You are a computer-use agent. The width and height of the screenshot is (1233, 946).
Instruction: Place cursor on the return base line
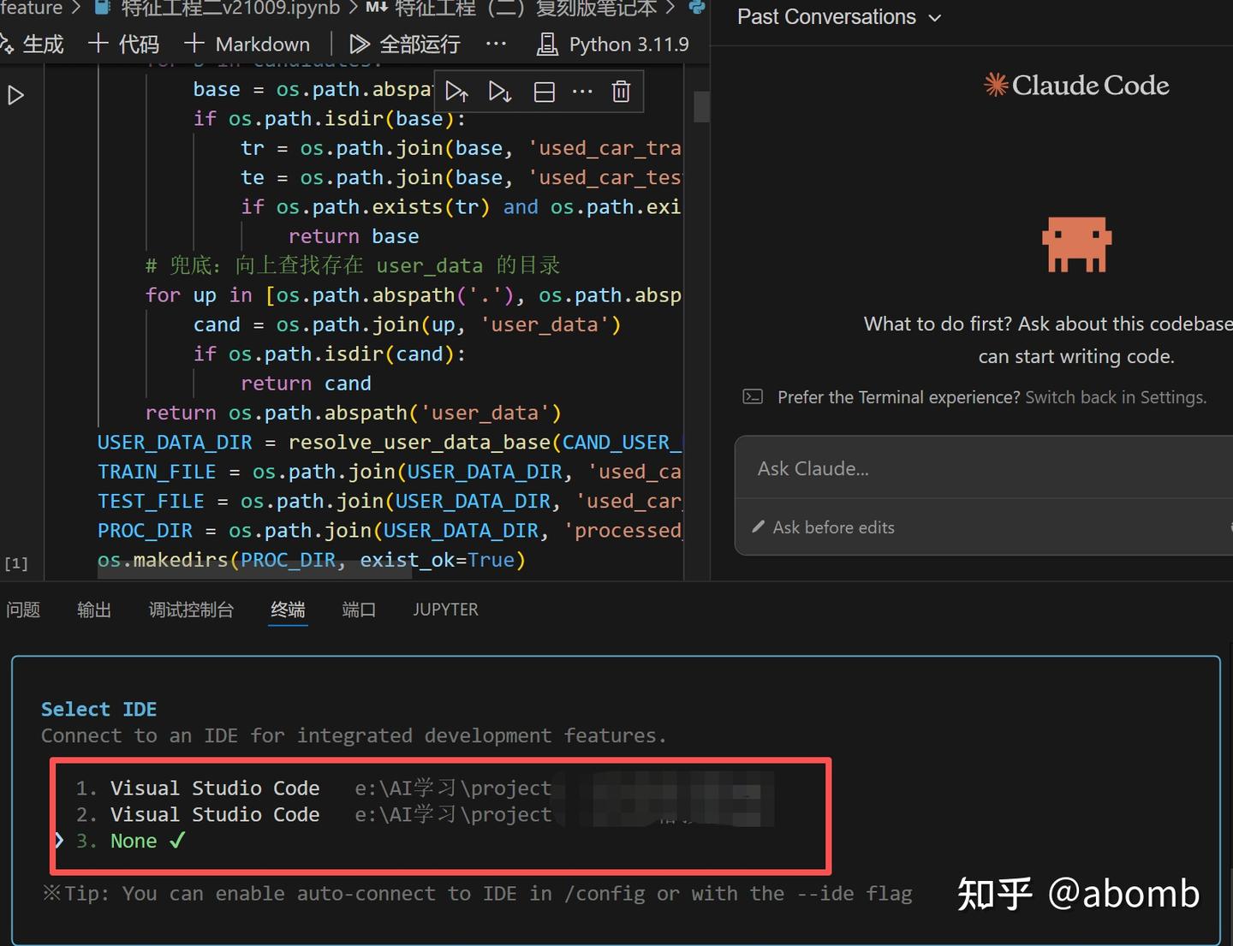(354, 236)
